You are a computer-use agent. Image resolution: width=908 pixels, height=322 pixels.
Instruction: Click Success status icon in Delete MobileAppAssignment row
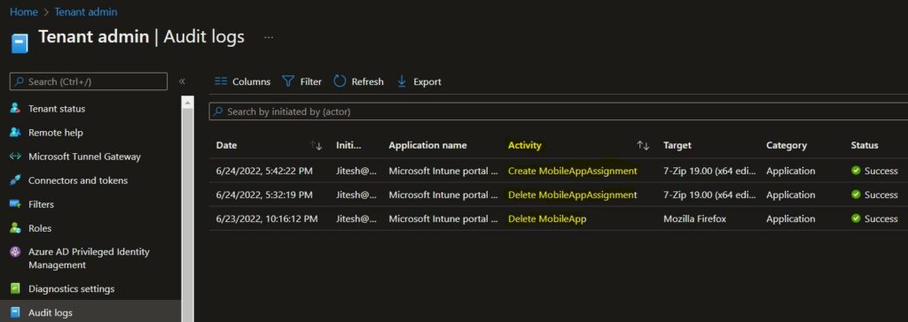click(x=856, y=195)
